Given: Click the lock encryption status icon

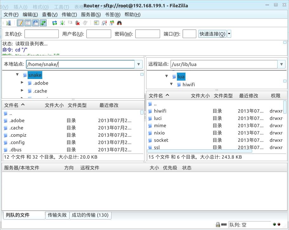Looking at the screenshot, I should [218, 225].
